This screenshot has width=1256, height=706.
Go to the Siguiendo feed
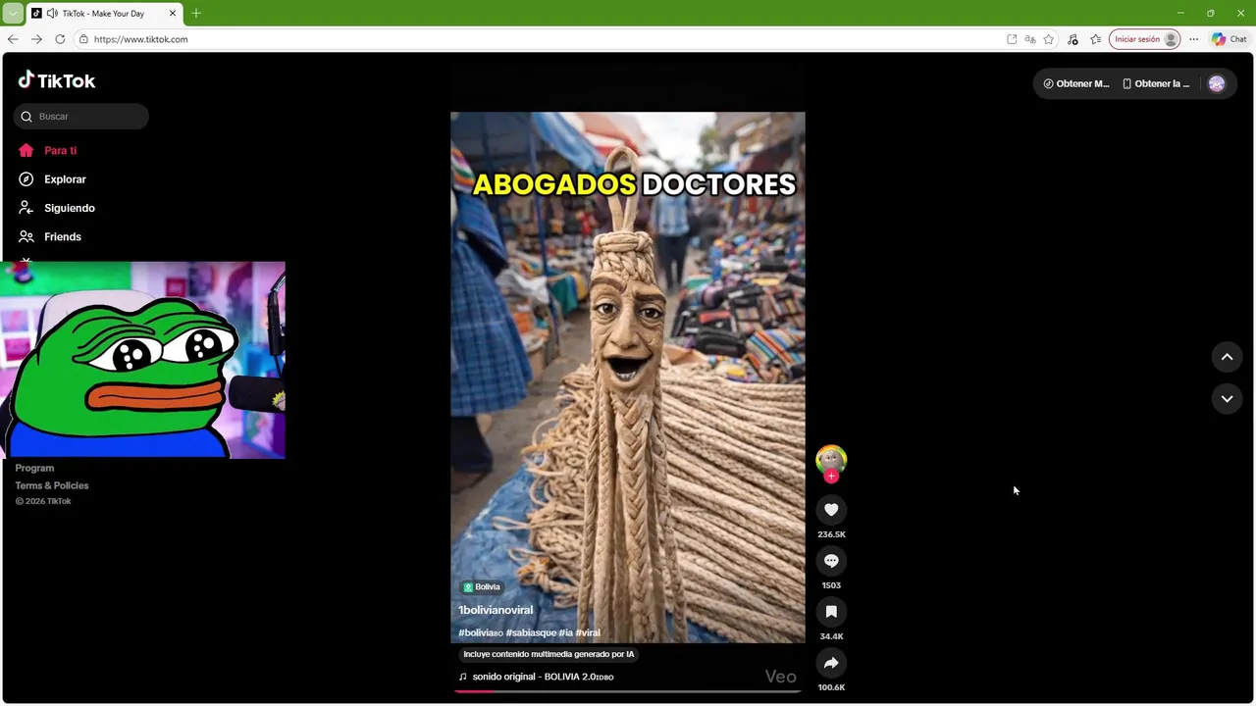pyautogui.click(x=56, y=208)
